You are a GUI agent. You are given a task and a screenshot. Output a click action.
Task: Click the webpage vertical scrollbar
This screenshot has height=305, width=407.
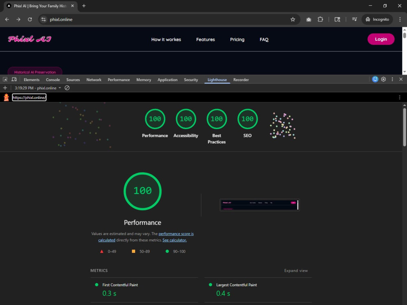pyautogui.click(x=405, y=35)
